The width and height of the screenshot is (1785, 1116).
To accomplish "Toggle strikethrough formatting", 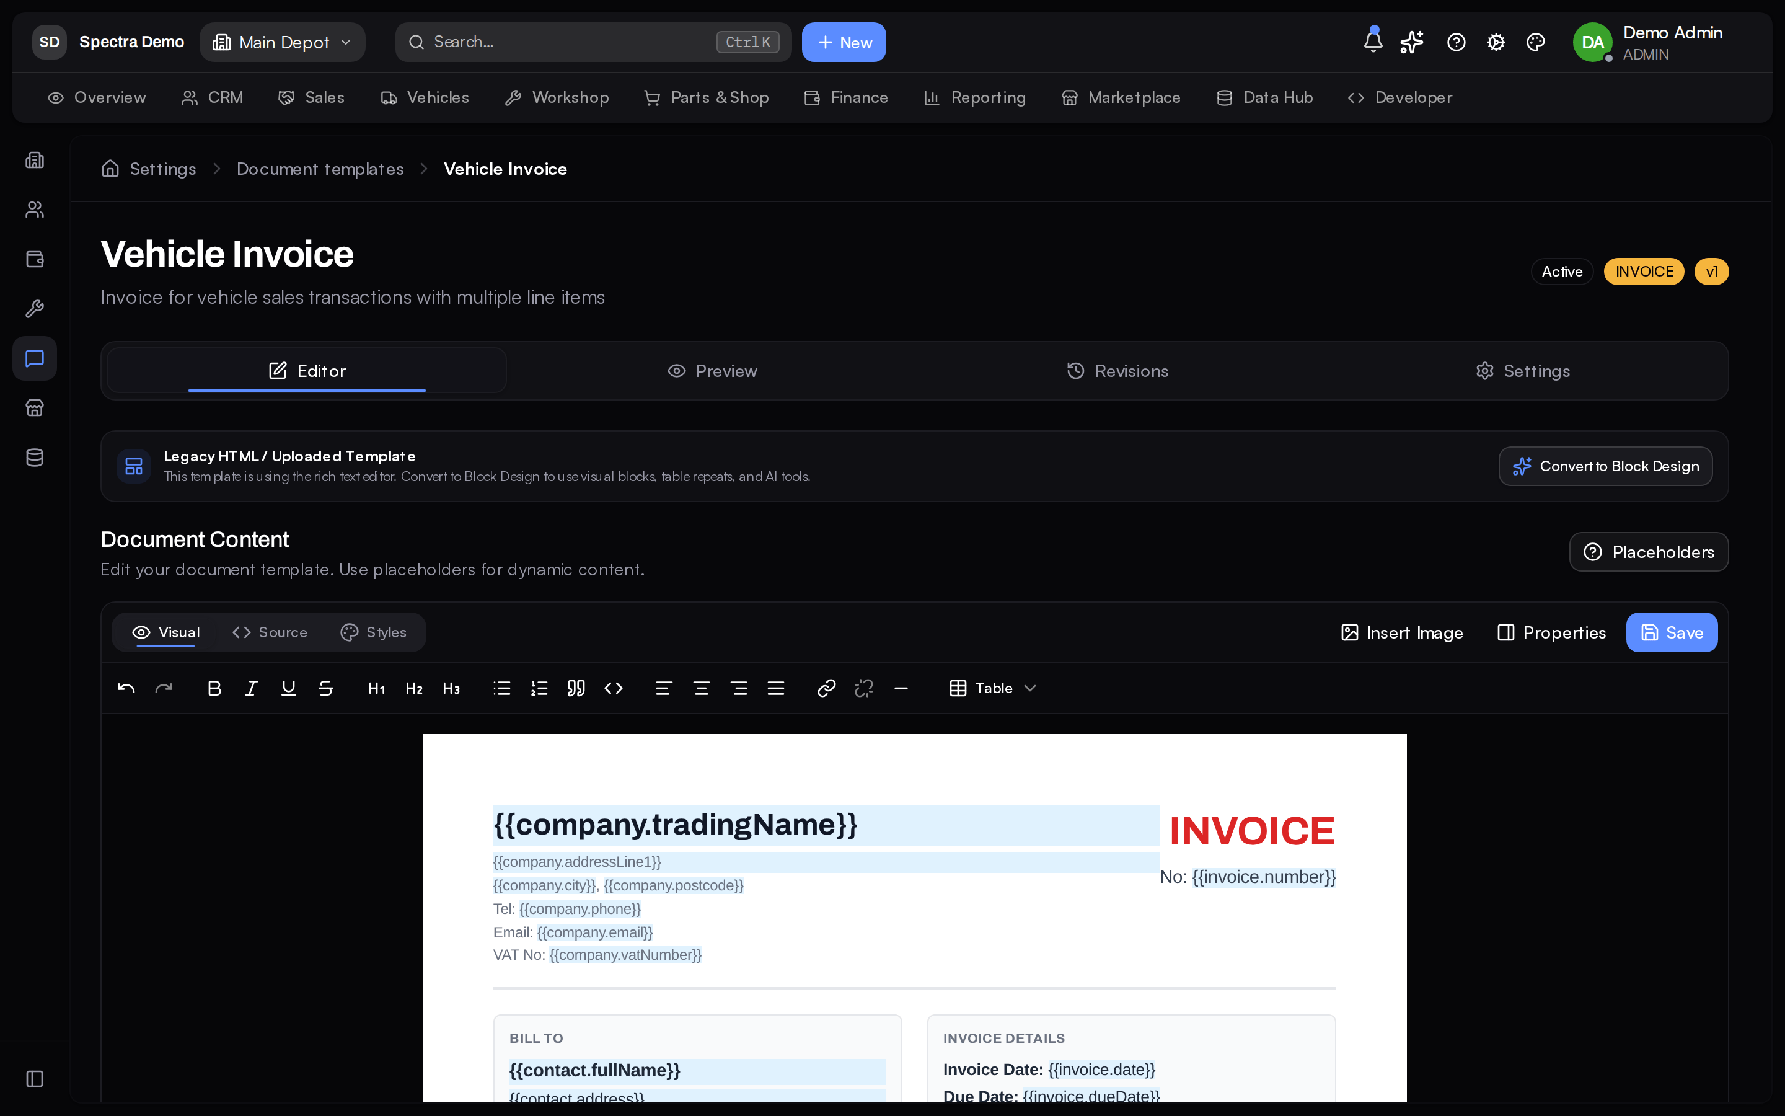I will click(x=326, y=688).
